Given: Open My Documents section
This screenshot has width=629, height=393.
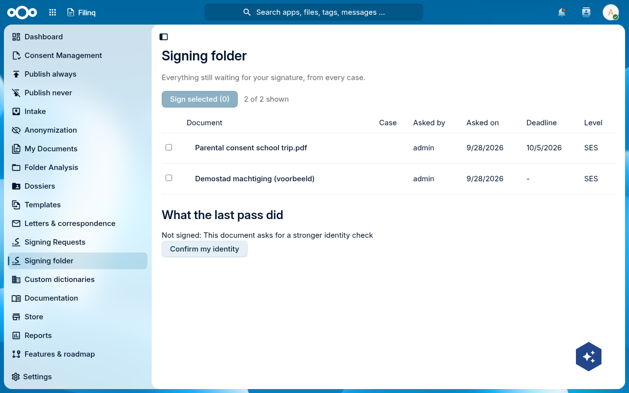Looking at the screenshot, I should (x=78, y=149).
